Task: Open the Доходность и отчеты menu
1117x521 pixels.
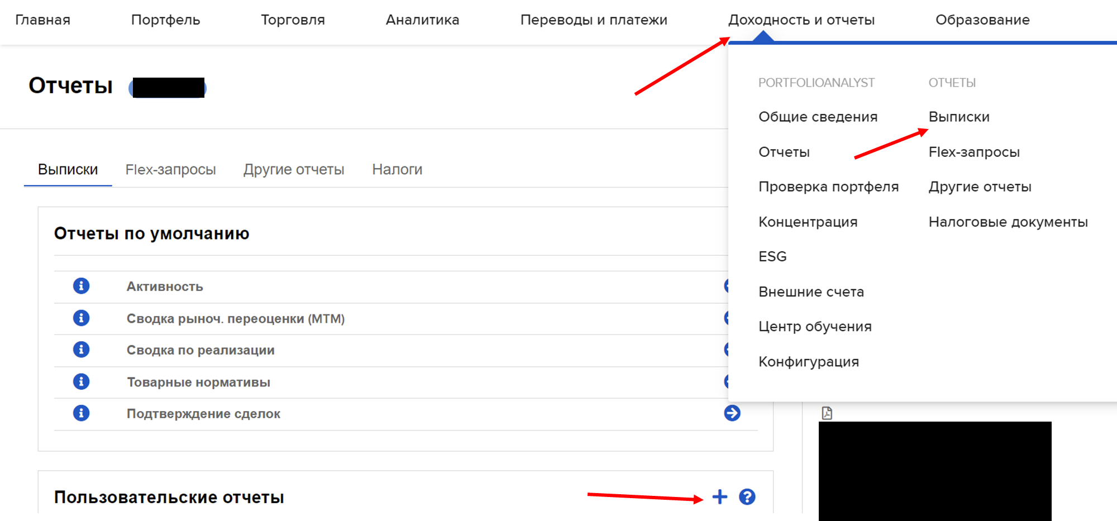Action: (x=801, y=20)
